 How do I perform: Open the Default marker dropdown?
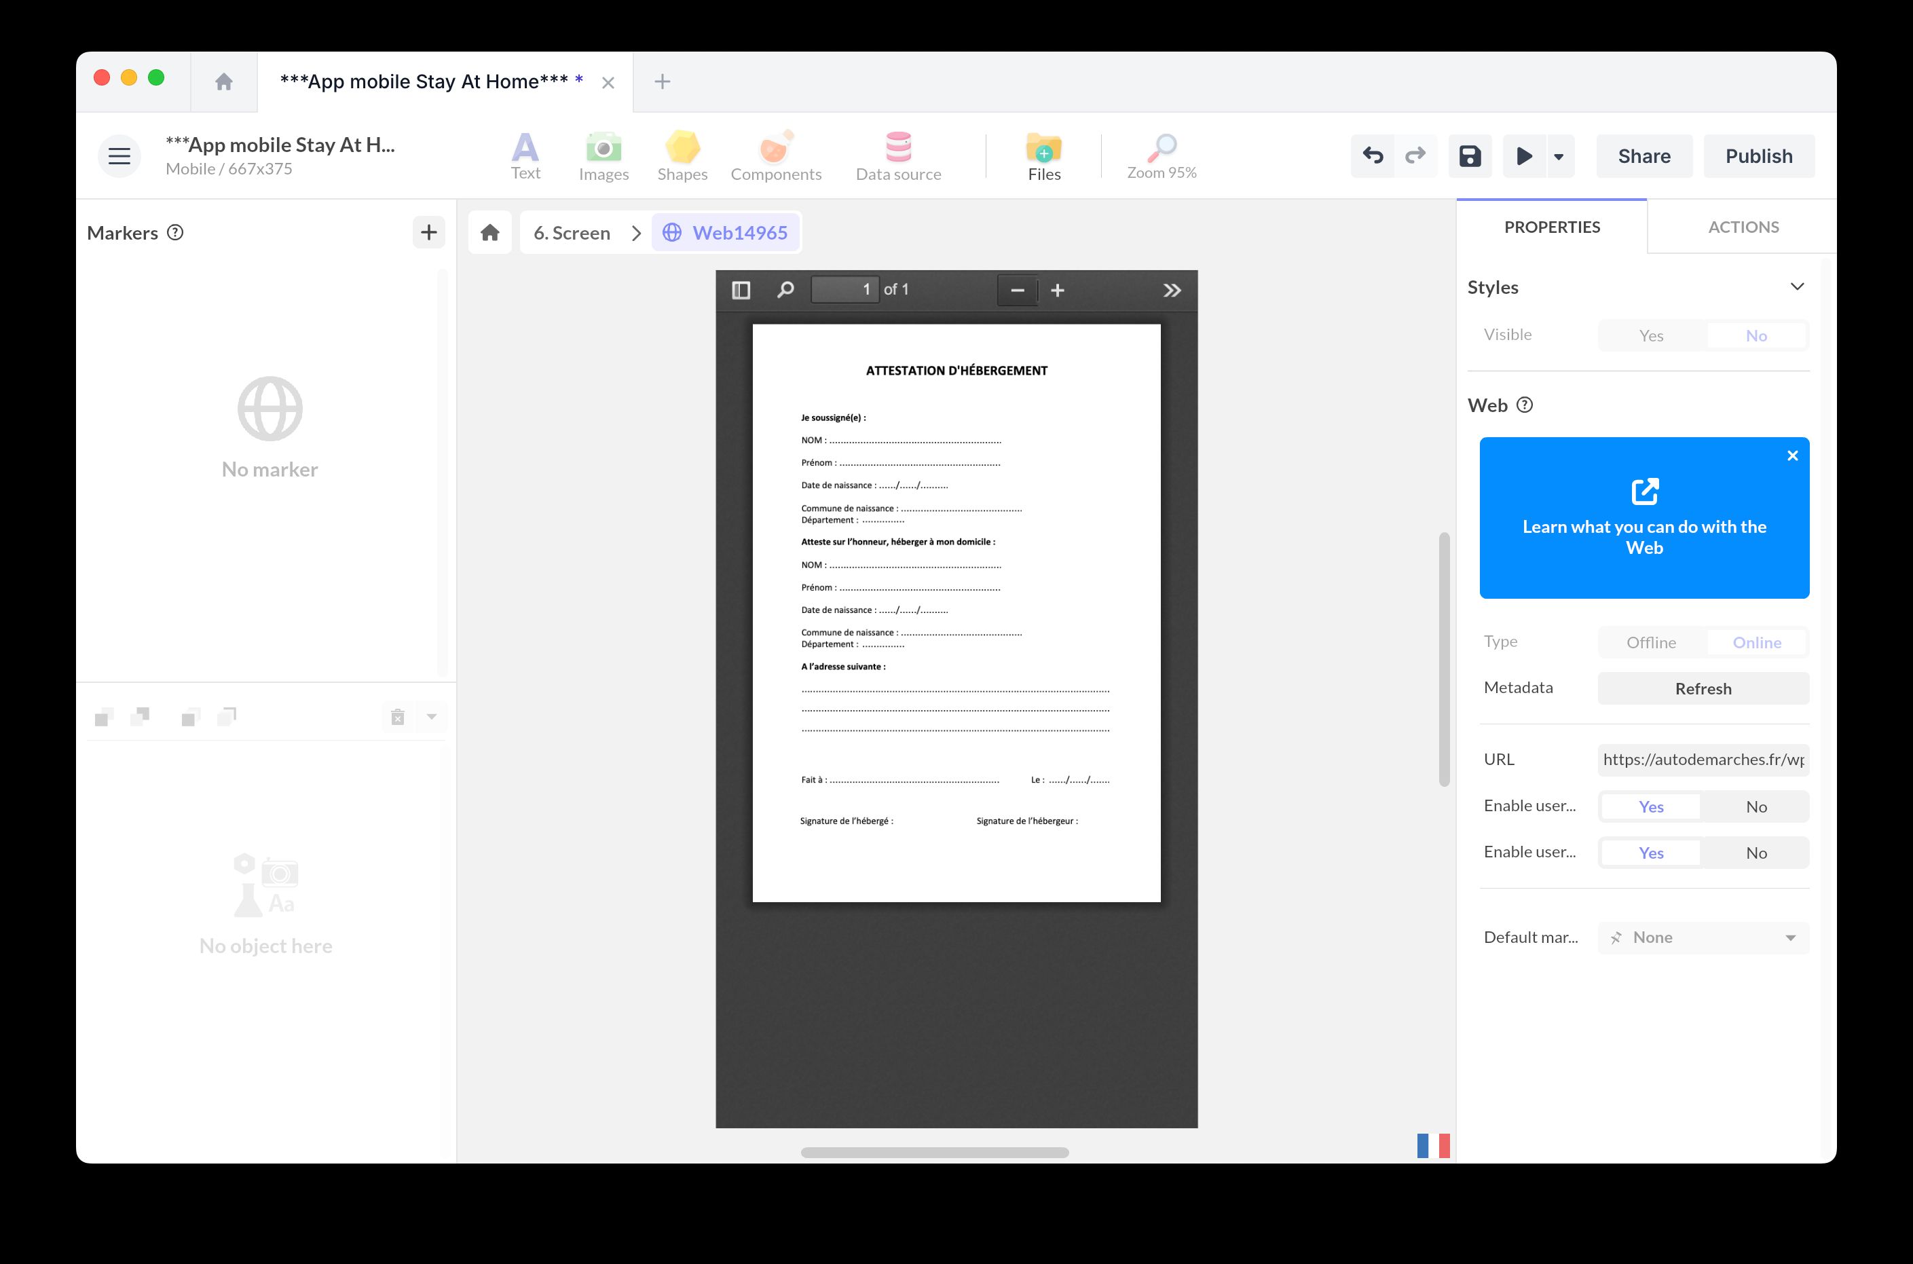[x=1702, y=937]
